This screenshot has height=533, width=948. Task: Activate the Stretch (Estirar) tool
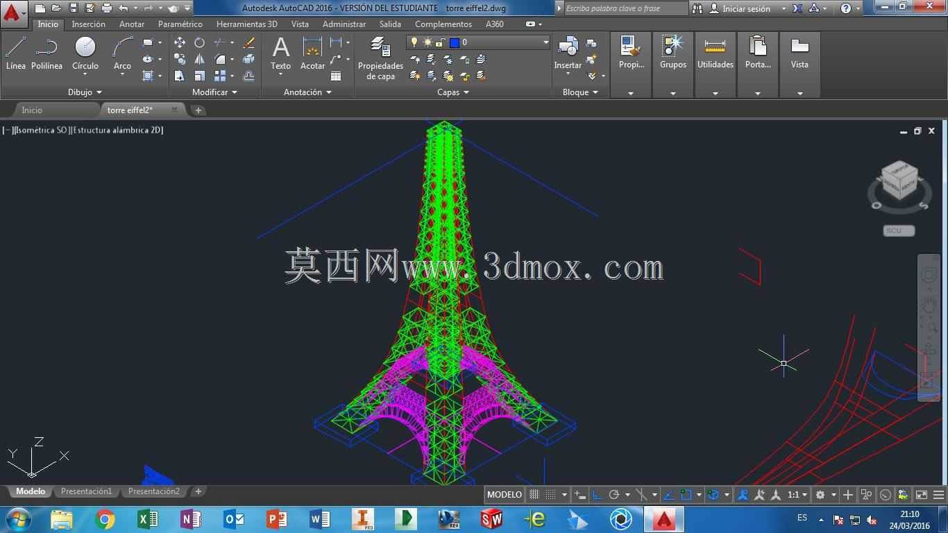(x=180, y=76)
